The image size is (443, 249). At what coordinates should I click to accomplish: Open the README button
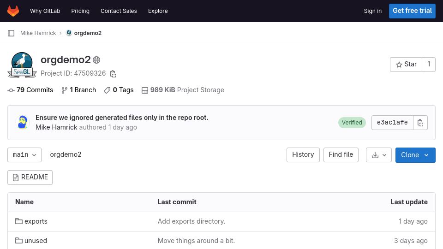30,177
